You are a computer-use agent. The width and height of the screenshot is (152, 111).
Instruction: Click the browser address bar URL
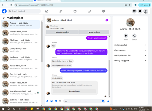(36, 5)
